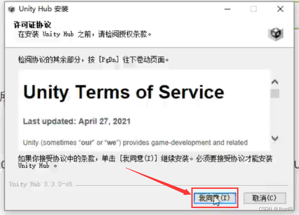Screen dimensions: 299x215
Task: Click the 我同意(I) agree button
Action: 215,198
